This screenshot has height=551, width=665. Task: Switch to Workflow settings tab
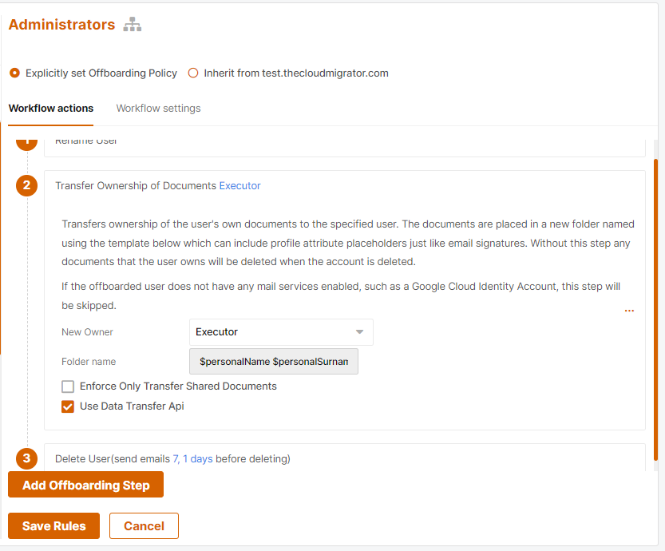point(158,109)
